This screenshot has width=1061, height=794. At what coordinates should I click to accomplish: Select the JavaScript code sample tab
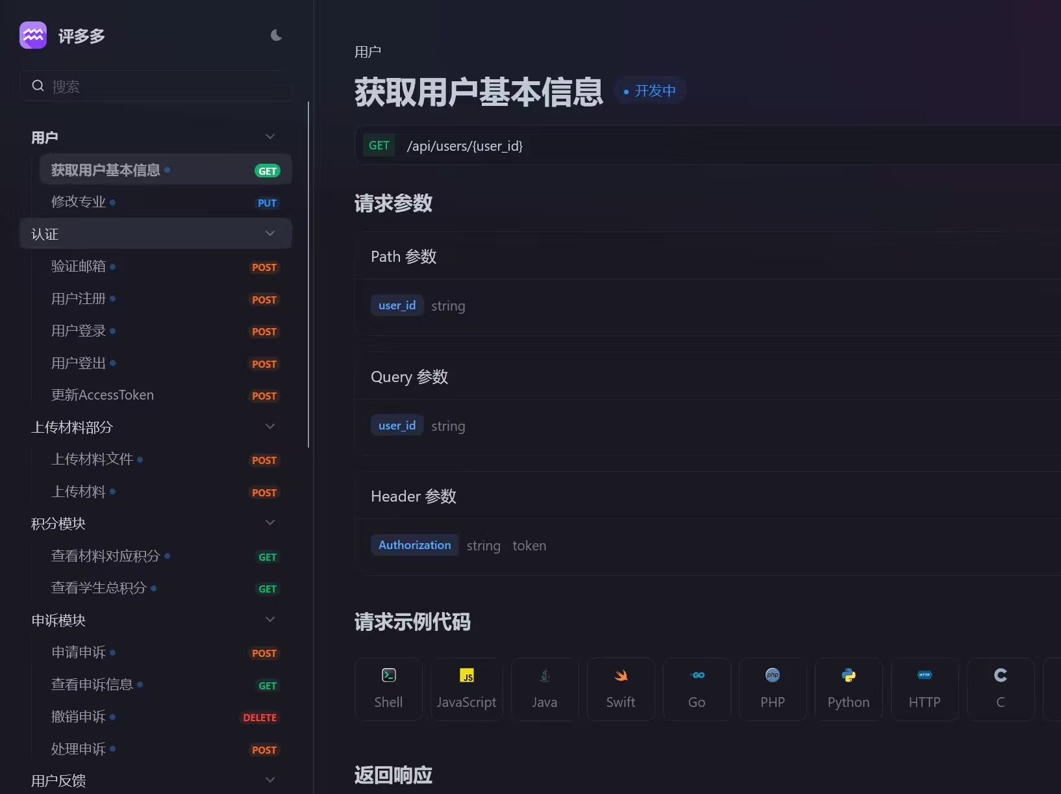click(466, 689)
